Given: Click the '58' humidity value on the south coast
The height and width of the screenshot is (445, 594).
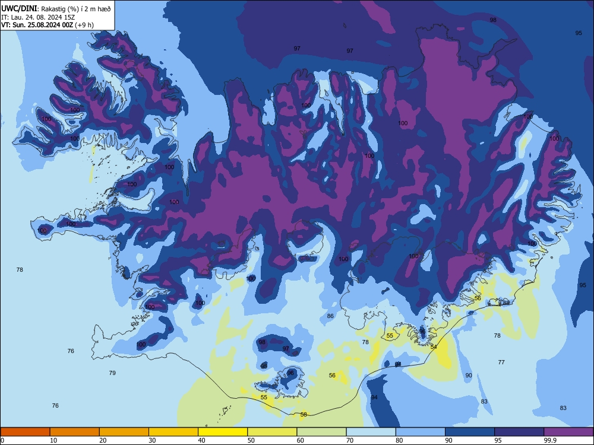Looking at the screenshot, I should pos(304,414).
